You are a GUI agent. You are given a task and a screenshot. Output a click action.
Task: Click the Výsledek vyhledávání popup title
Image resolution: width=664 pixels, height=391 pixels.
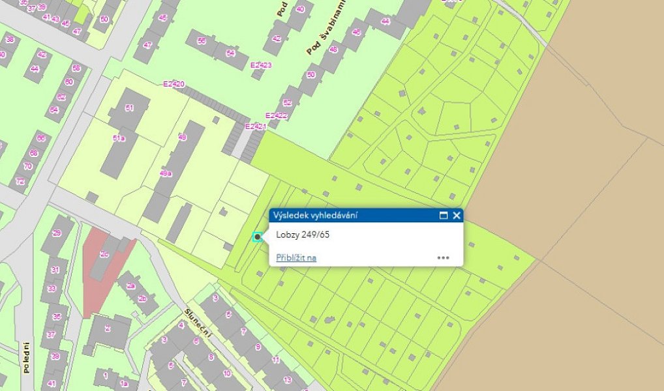pos(315,216)
